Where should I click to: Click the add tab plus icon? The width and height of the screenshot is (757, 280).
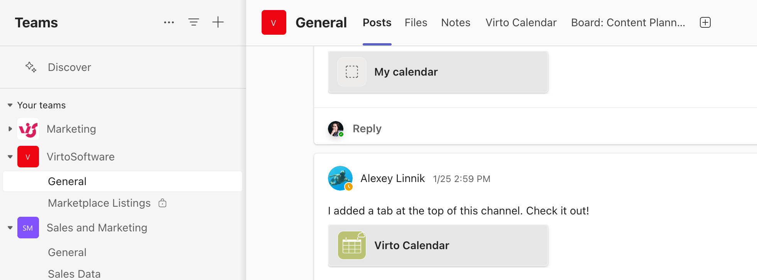coord(705,22)
